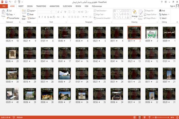Switch to the ANIMATIONS tab

tap(55, 6)
